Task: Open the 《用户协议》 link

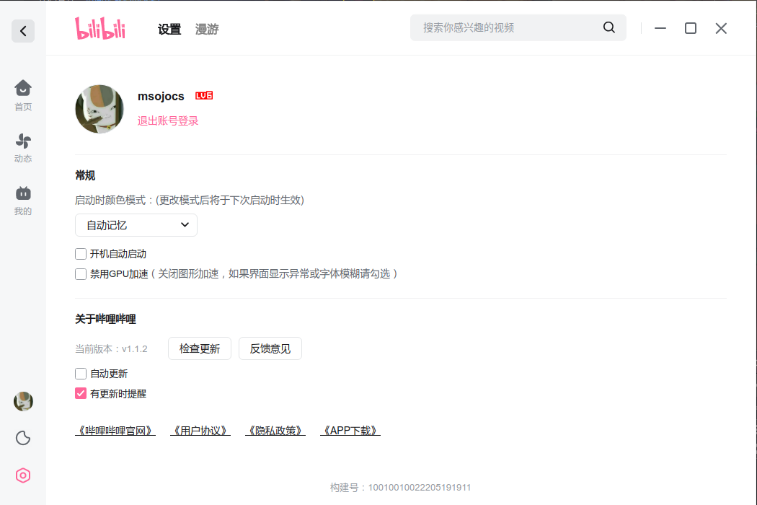Action: click(x=200, y=431)
